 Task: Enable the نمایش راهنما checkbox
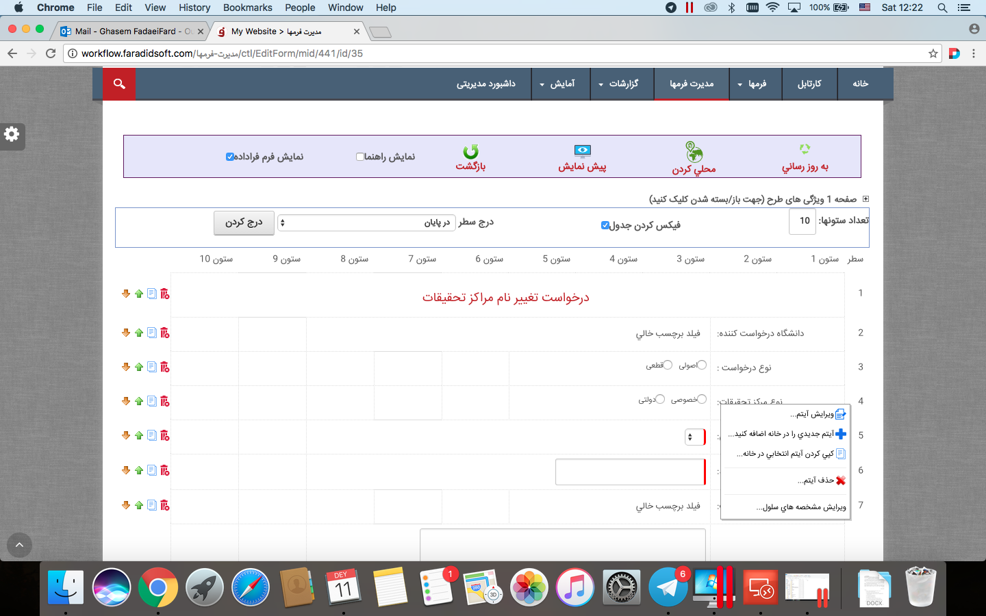[360, 157]
